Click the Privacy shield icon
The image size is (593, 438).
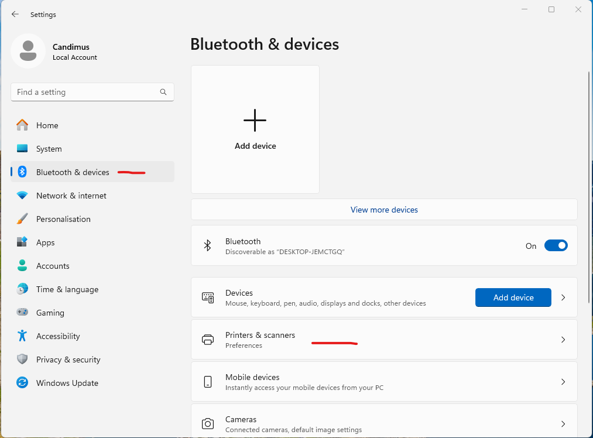pos(22,360)
